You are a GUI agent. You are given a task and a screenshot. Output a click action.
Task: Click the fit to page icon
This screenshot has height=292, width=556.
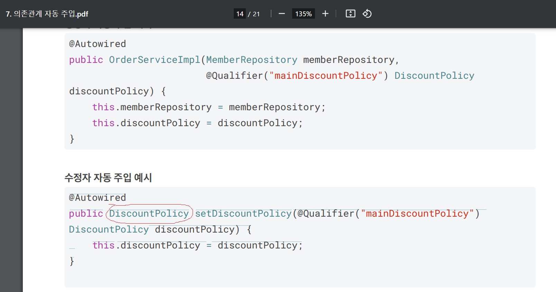[x=351, y=14]
